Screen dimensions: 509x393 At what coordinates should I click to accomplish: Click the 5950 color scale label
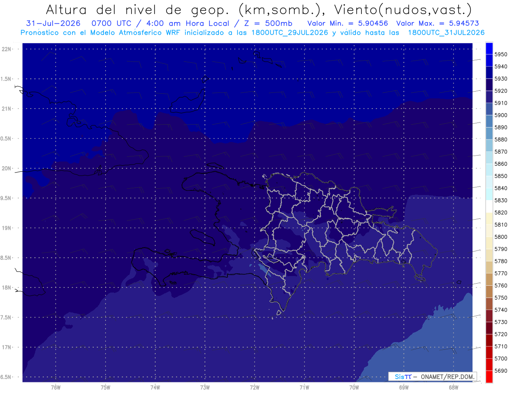[501, 54]
